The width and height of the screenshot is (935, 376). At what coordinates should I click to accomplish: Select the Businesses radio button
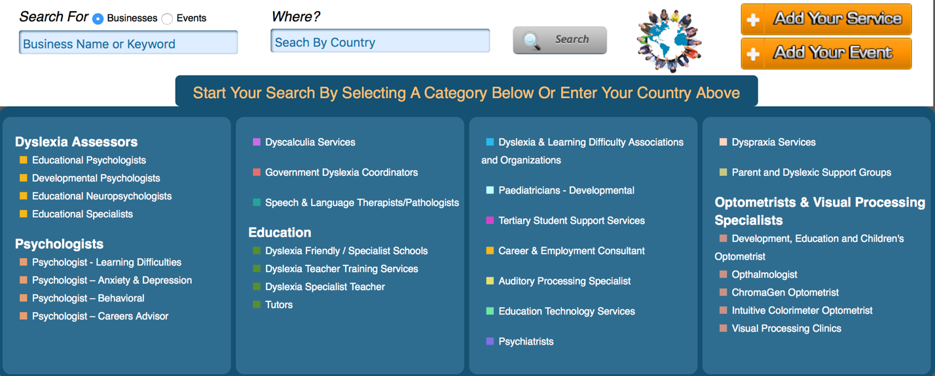[x=98, y=19]
